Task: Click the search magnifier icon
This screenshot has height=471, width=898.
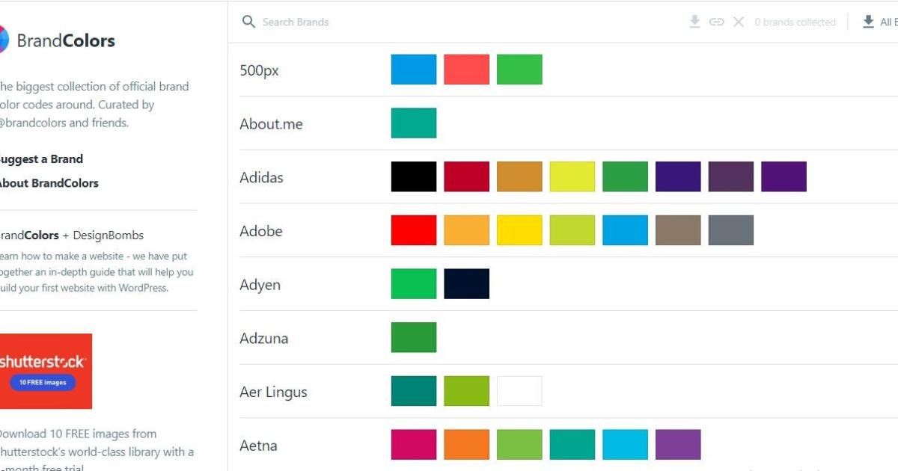Action: [x=249, y=22]
